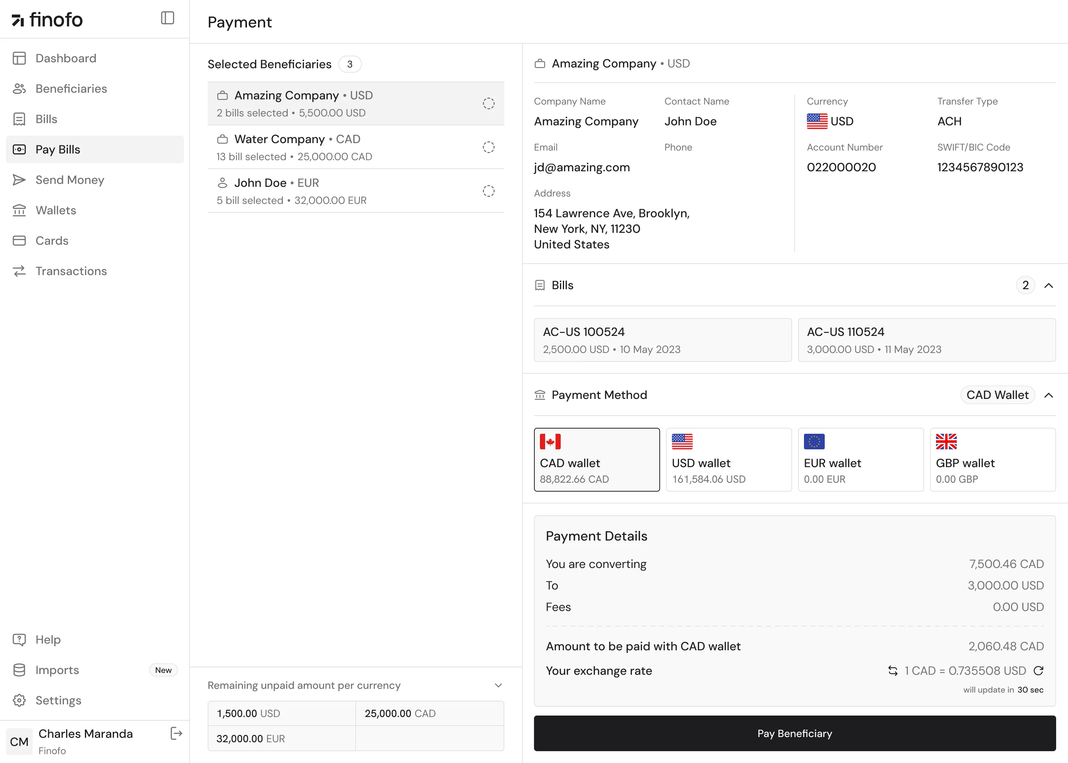
Task: Open the Transactions section
Action: [71, 271]
